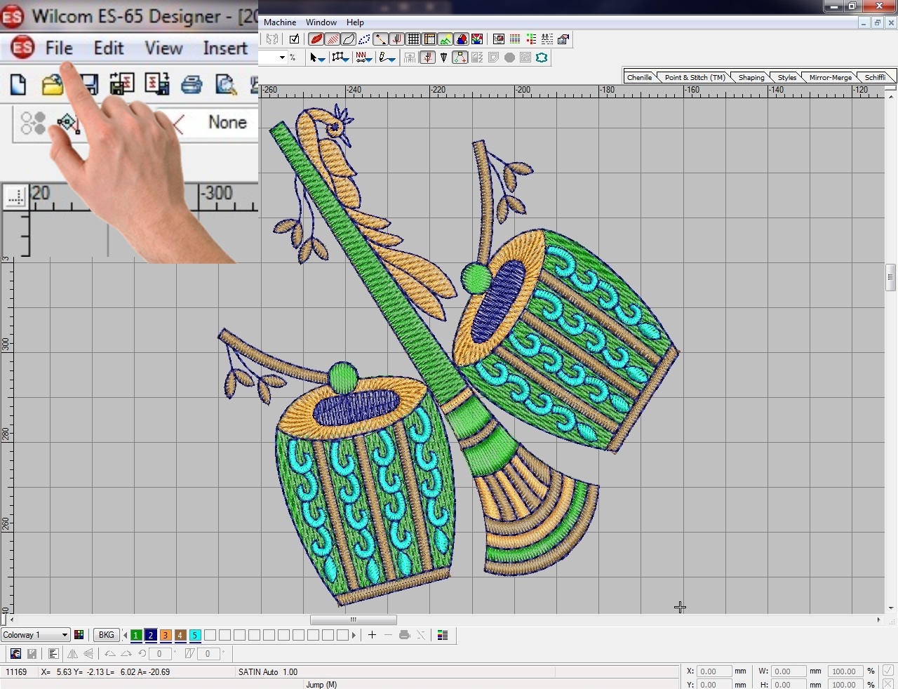This screenshot has width=898, height=689.
Task: Select the cyan color swatch 5
Action: coord(195,635)
